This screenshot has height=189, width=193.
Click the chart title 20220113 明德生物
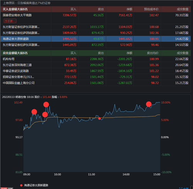click(14, 97)
